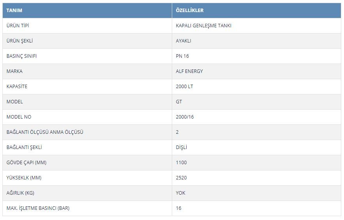Image resolution: width=344 pixels, height=220 pixels.
Task: Click the 2000 LT capacity value
Action: pyautogui.click(x=184, y=87)
